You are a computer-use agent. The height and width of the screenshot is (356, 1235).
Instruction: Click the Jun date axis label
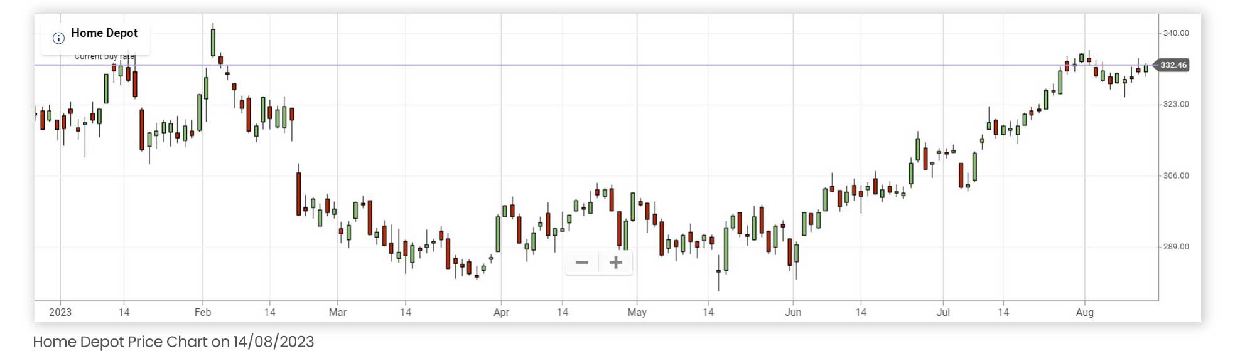point(793,312)
